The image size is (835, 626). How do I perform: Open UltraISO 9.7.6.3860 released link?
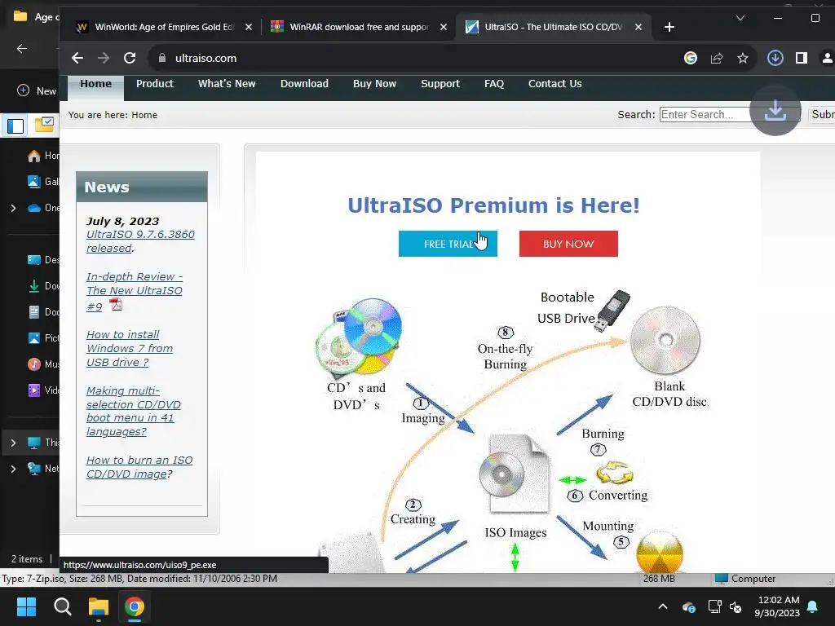click(x=140, y=241)
